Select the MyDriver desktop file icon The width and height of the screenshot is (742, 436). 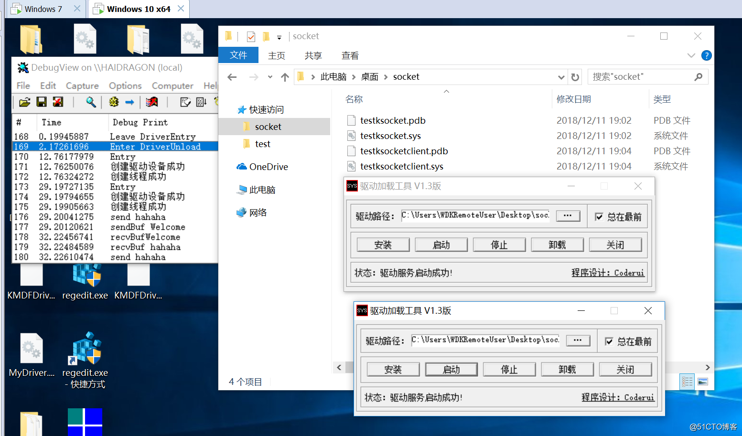32,355
